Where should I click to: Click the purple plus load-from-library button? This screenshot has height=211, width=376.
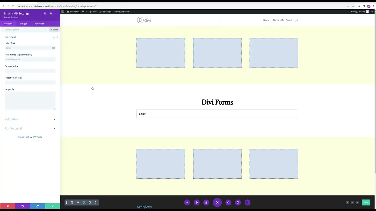tap(187, 203)
